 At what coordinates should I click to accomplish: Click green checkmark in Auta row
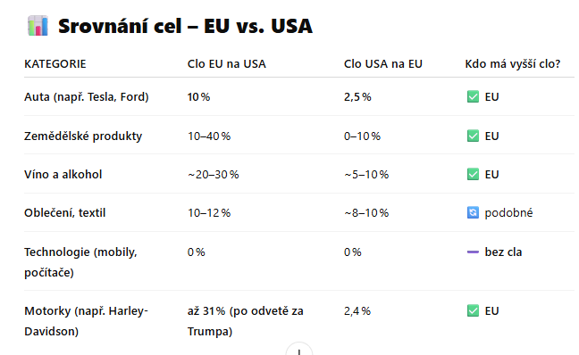[473, 96]
